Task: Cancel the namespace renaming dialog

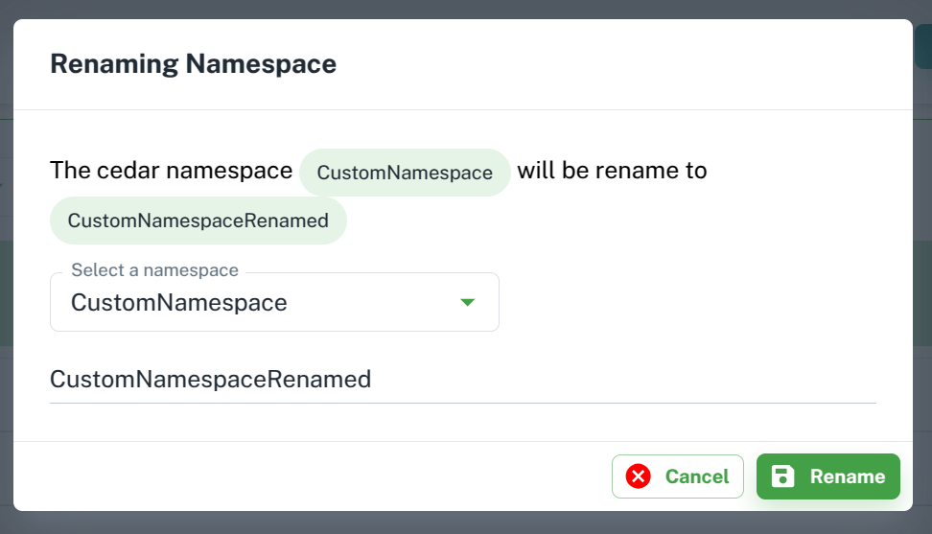Action: coord(678,476)
